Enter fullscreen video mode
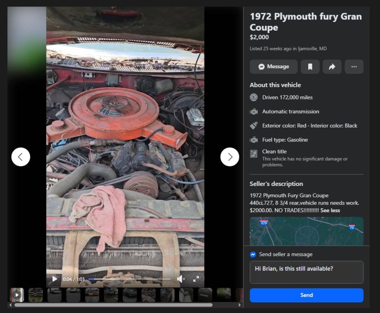Image resolution: width=380 pixels, height=313 pixels. click(x=196, y=279)
